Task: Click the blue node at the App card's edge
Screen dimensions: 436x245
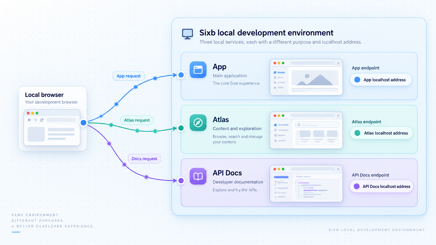Action: pyautogui.click(x=181, y=75)
